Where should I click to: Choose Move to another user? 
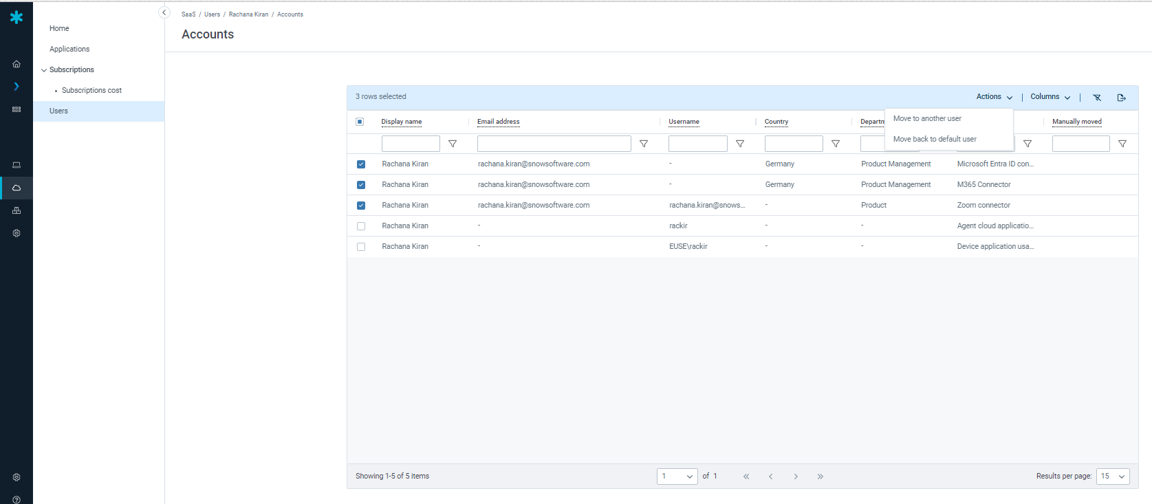(927, 119)
